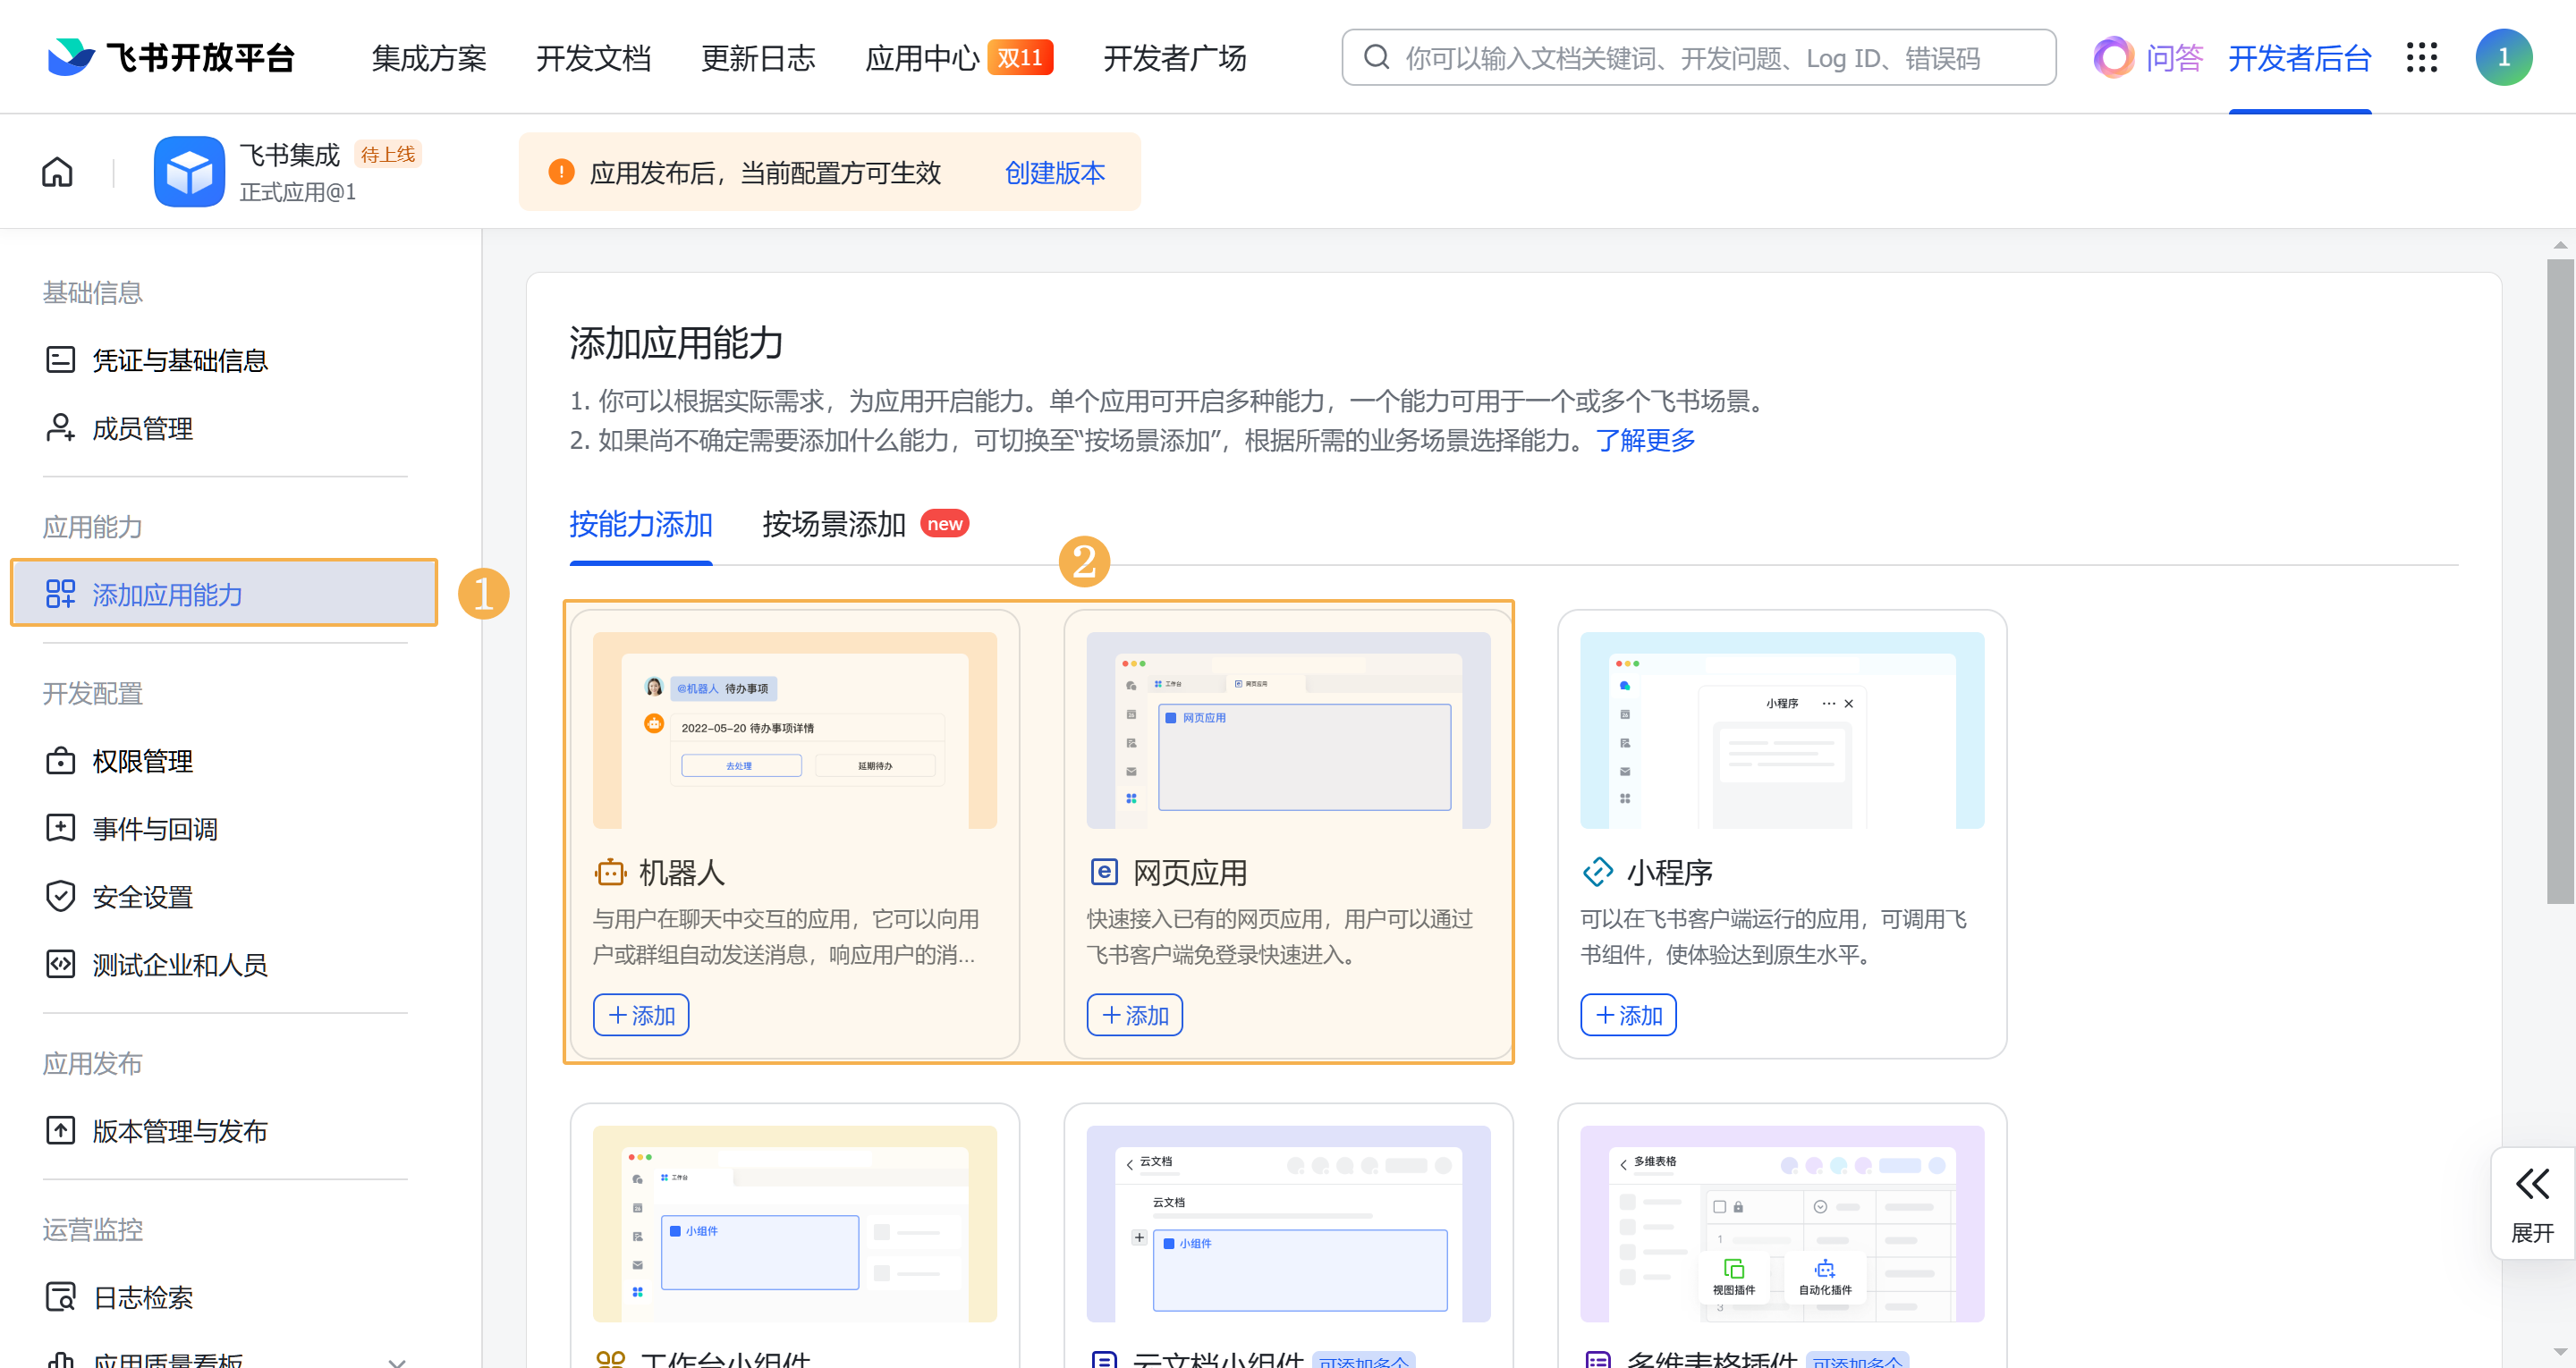Click the home icon in breadcrumb

click(57, 172)
